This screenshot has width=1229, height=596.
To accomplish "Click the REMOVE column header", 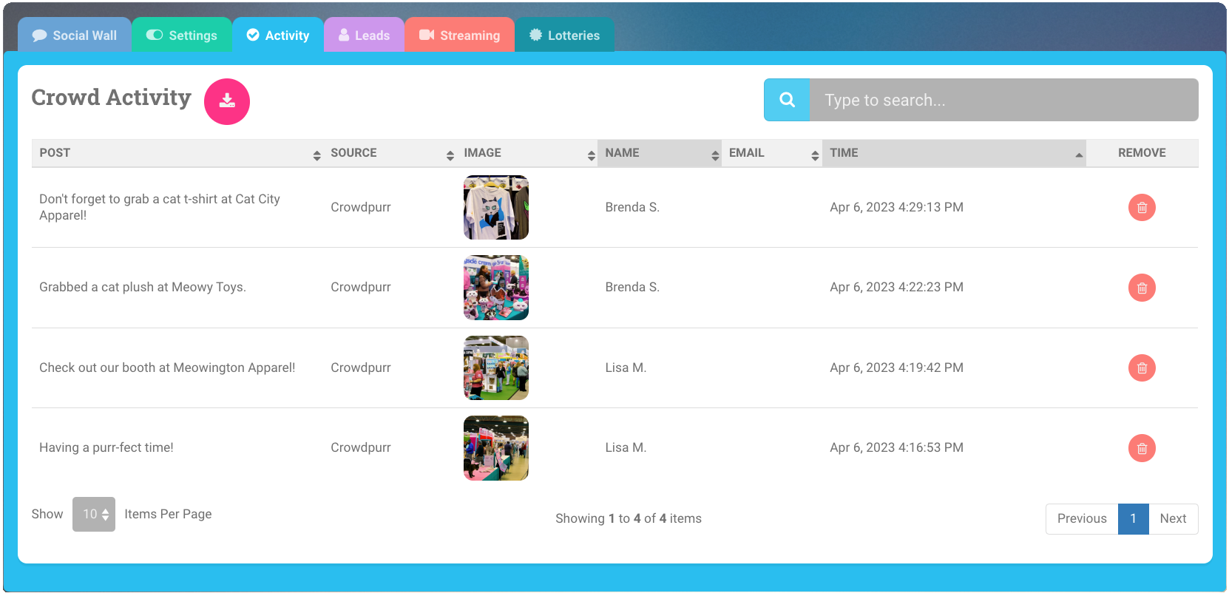I will pyautogui.click(x=1142, y=152).
